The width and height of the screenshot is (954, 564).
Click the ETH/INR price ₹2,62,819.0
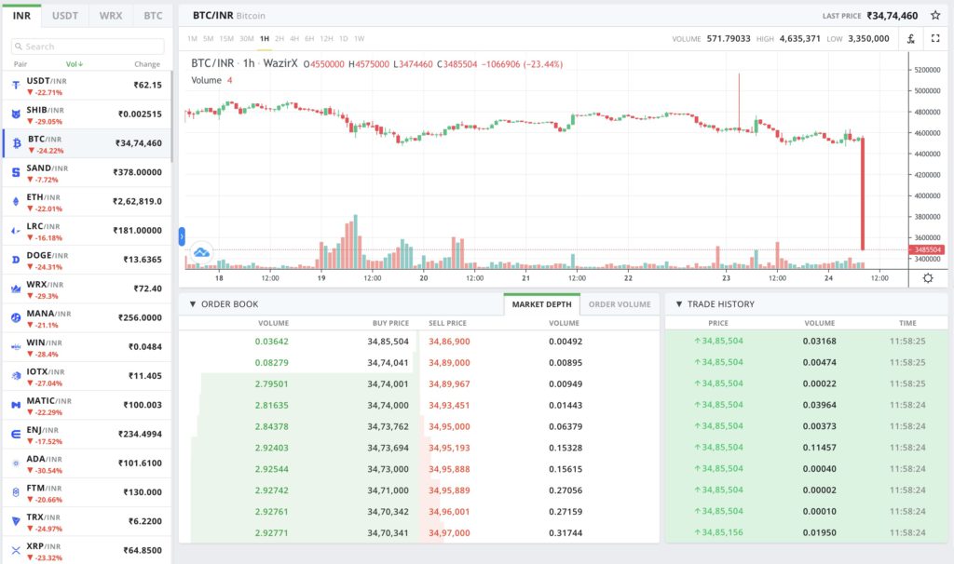(x=138, y=201)
